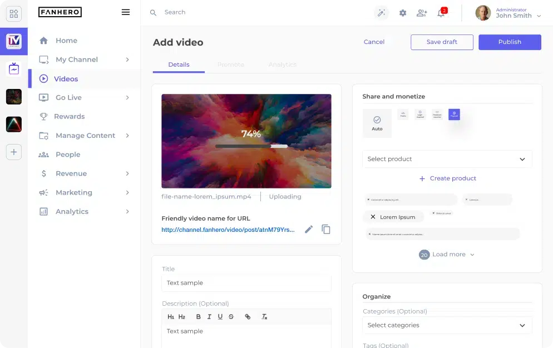Open the Select categories dropdown

[x=447, y=325]
